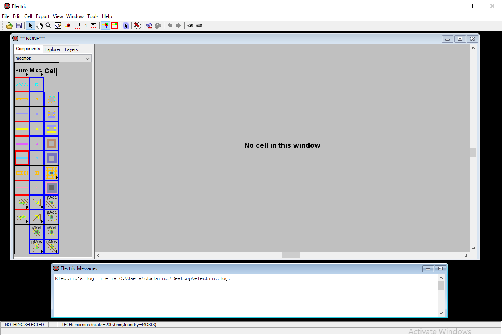
Task: Open the Tools menu
Action: point(92,16)
